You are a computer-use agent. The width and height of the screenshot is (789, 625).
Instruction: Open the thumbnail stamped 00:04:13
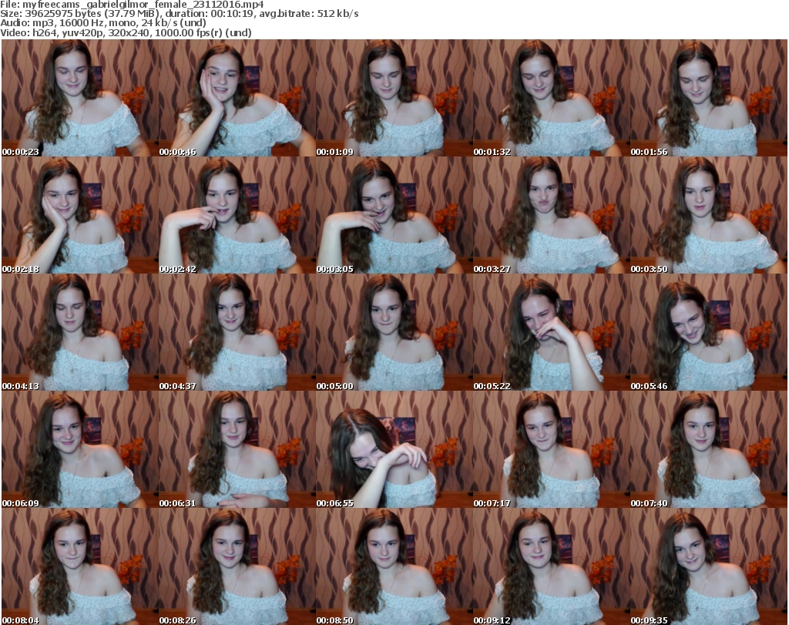(x=80, y=333)
